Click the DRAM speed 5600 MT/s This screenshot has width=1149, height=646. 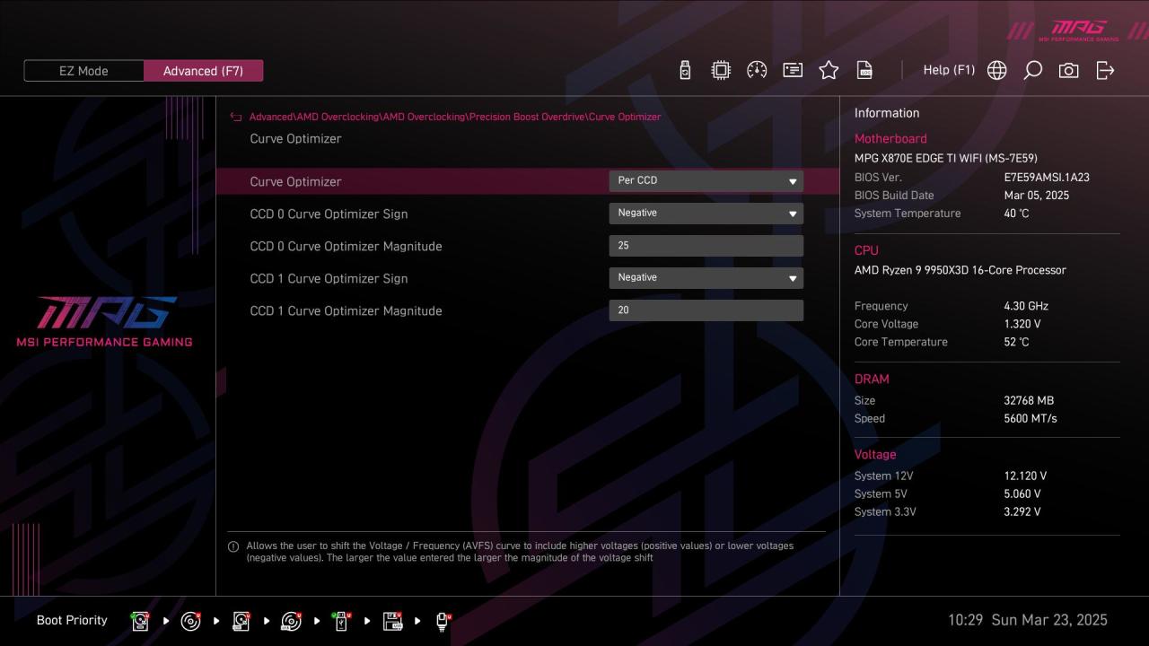point(1031,418)
